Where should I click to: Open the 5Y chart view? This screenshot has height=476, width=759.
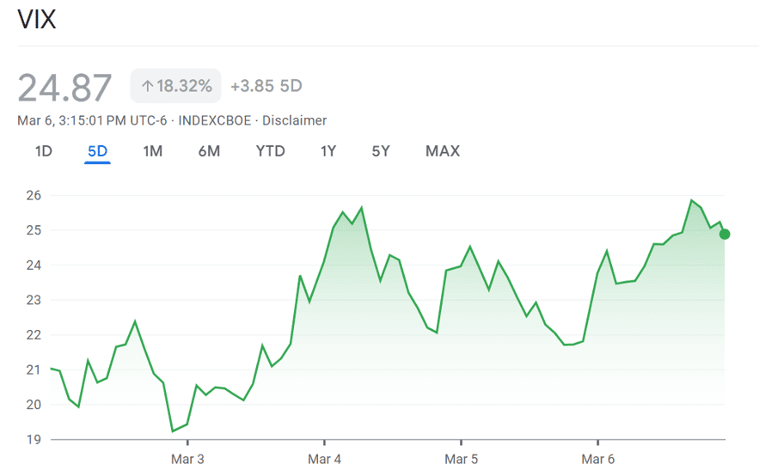click(381, 151)
